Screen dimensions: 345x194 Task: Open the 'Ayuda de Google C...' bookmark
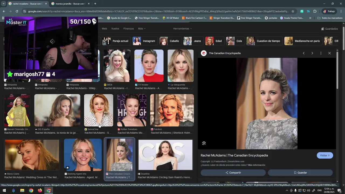click(119, 18)
